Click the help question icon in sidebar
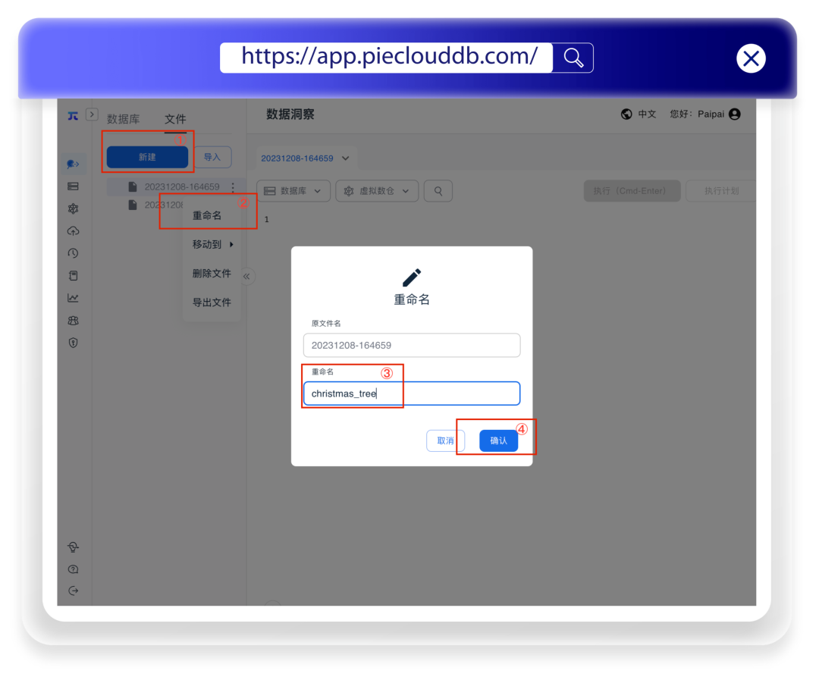Image resolution: width=819 pixels, height=680 pixels. (x=73, y=569)
